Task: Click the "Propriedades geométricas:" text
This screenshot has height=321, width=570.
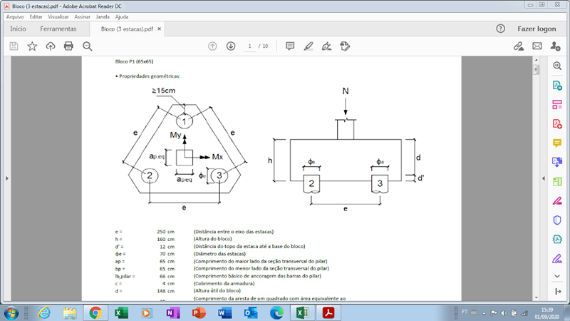Action: (x=150, y=76)
